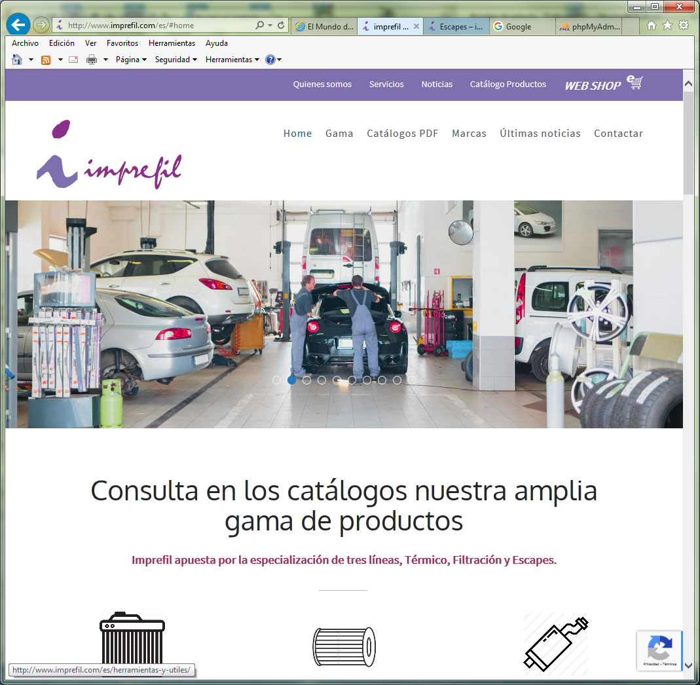Screen dimensions: 700x685
Task: Click the exhaust muffler product icon
Action: [555, 644]
